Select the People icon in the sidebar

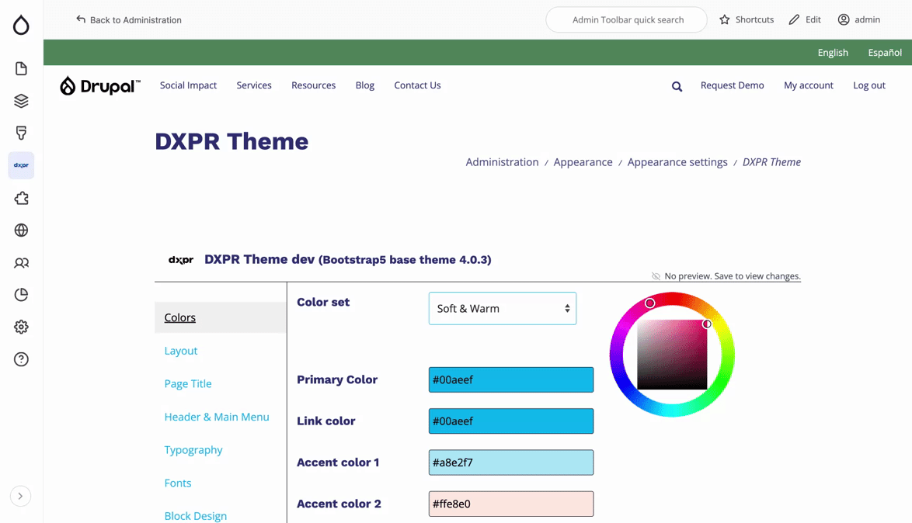tap(20, 263)
